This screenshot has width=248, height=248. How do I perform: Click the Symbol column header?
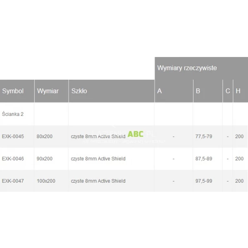[13, 91]
